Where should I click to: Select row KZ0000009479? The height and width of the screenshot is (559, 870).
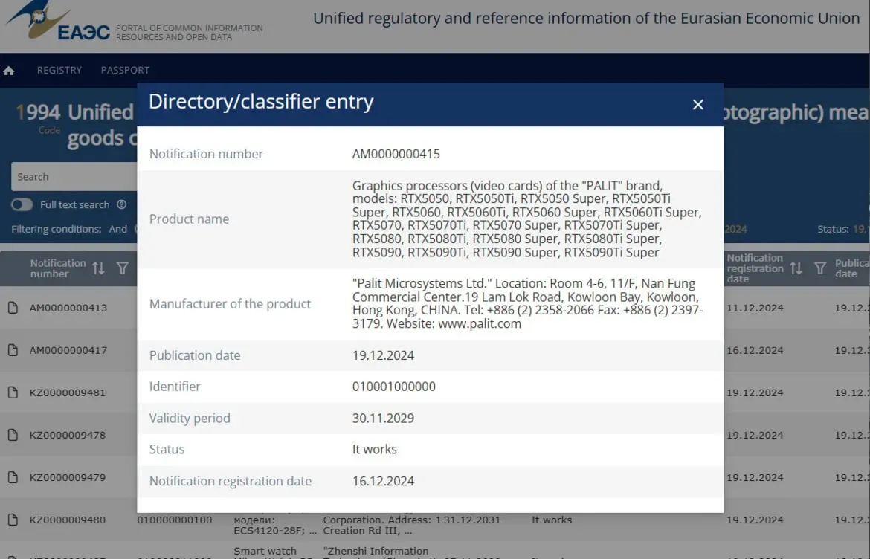(68, 477)
